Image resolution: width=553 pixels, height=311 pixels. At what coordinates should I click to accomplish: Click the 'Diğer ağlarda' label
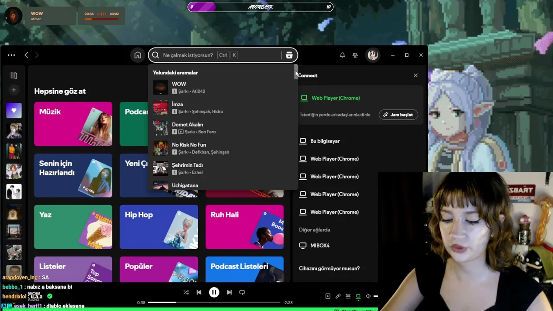[315, 230]
